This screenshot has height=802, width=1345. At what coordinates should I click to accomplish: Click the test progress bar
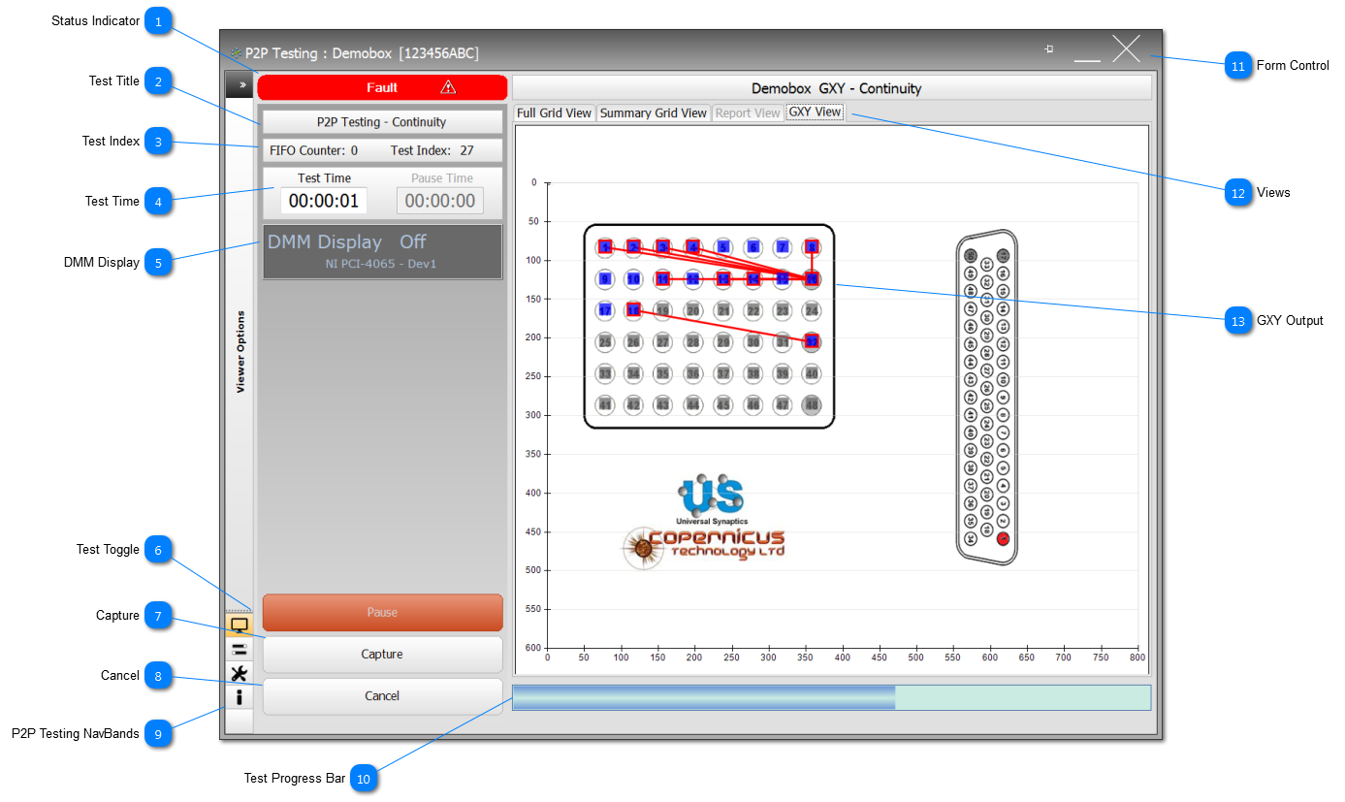tap(831, 697)
